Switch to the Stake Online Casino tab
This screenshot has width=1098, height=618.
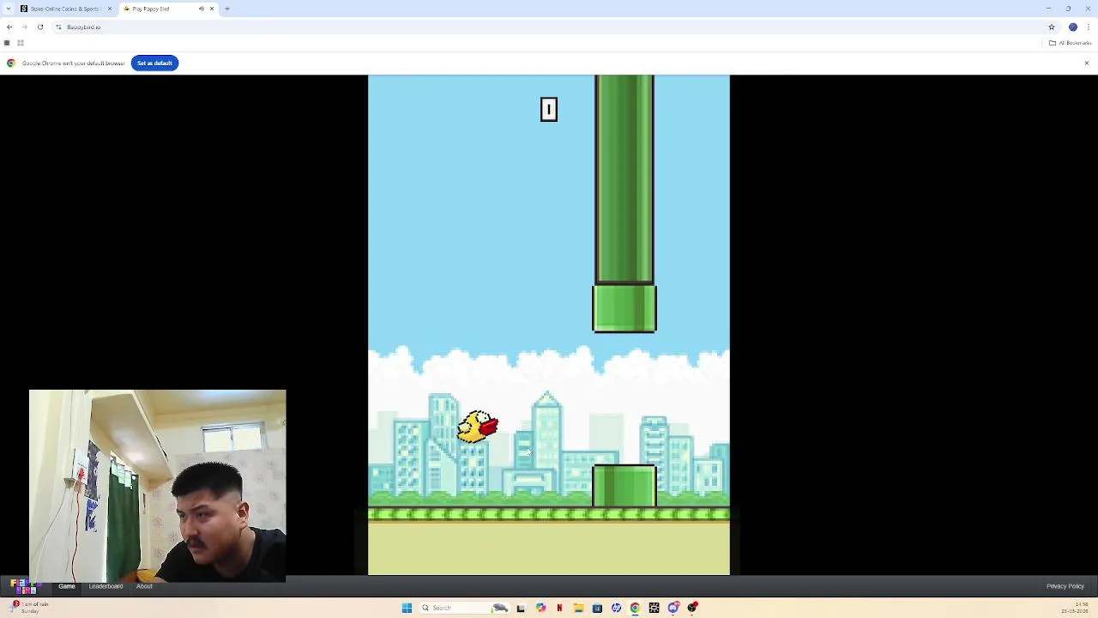point(66,9)
